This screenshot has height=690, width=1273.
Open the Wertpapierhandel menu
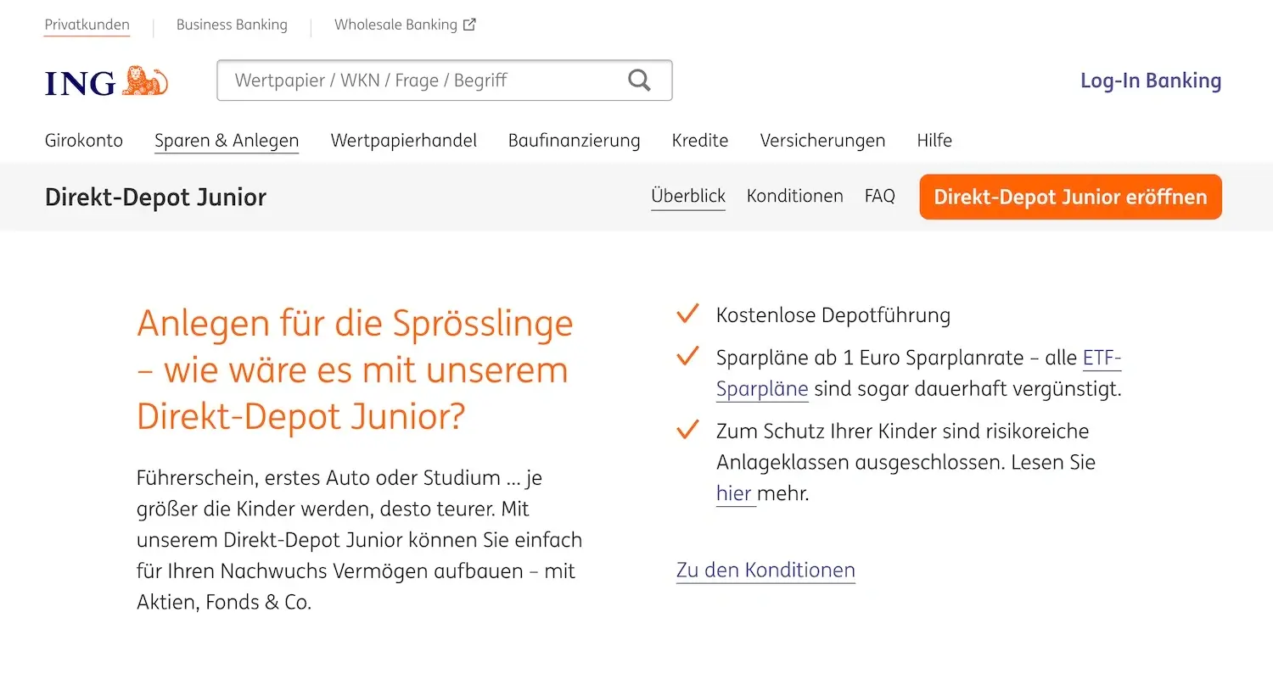404,140
